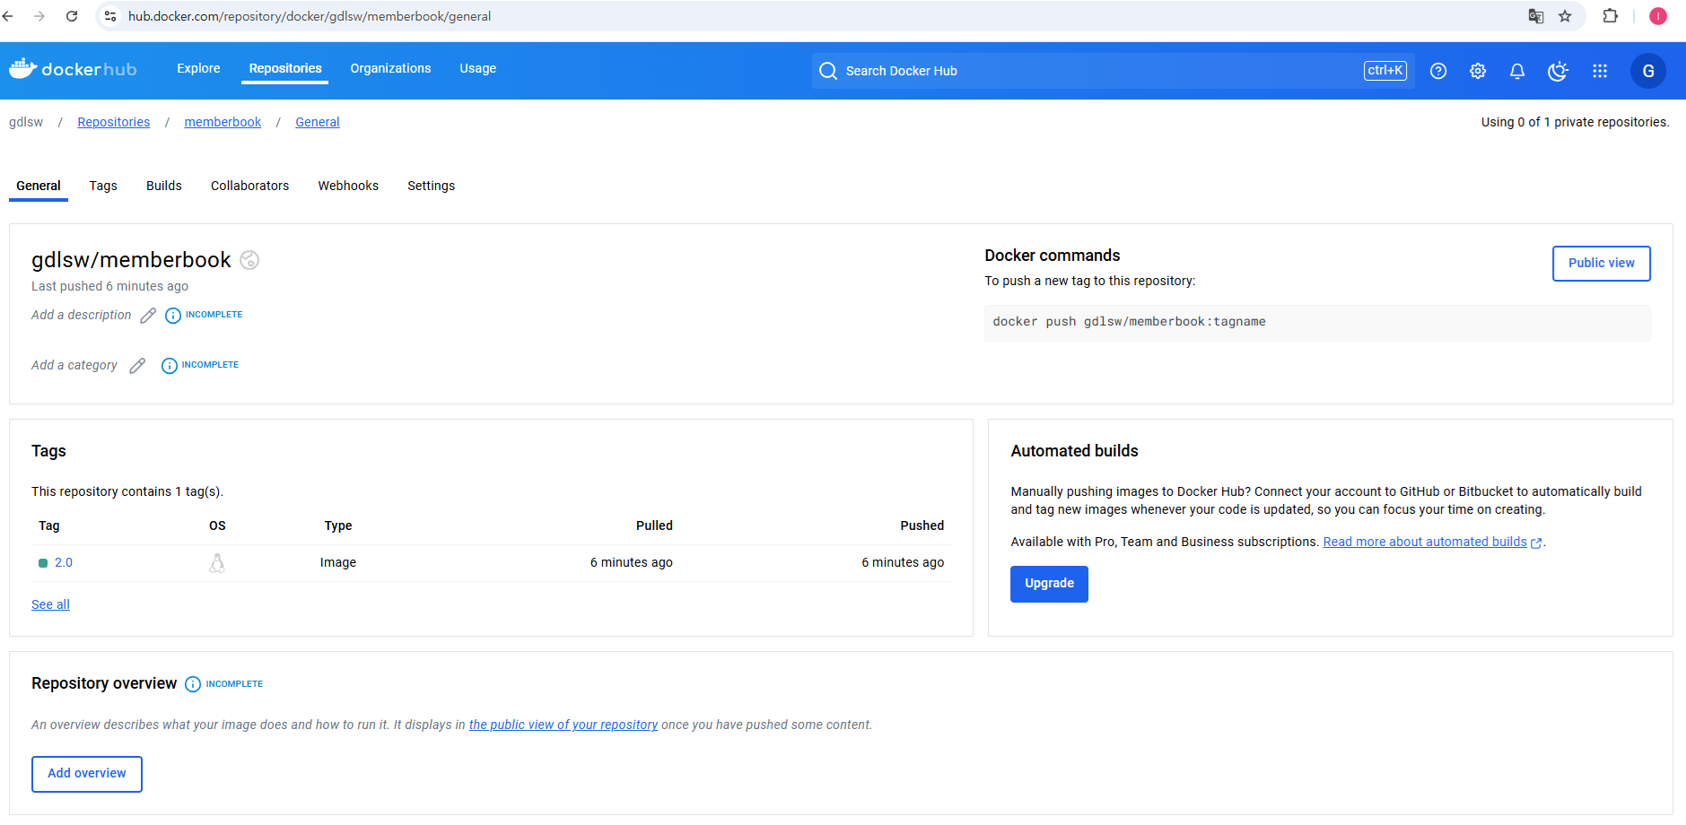Click the site info icon in address bar
Image resolution: width=1686 pixels, height=825 pixels.
coord(110,16)
